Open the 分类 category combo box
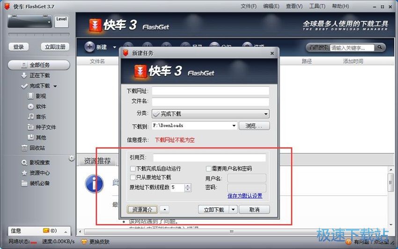The width and height of the screenshot is (398, 249). point(210,114)
